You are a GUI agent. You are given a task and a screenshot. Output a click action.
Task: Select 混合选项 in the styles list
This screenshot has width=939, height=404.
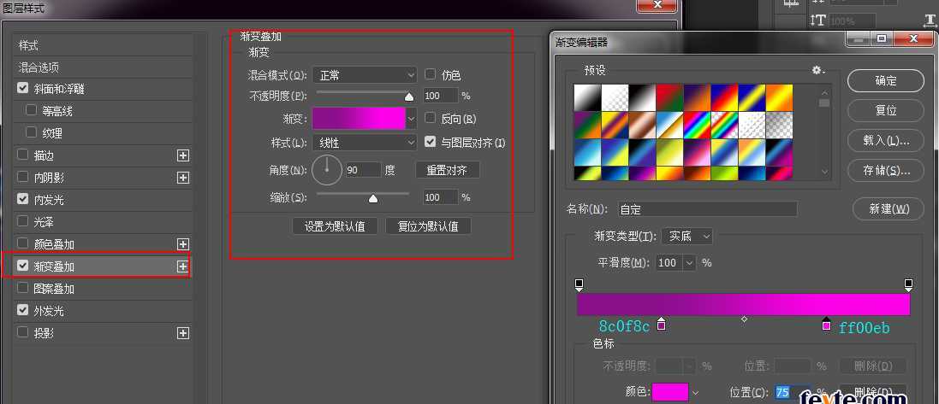[x=39, y=67]
